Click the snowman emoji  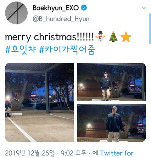point(100,37)
